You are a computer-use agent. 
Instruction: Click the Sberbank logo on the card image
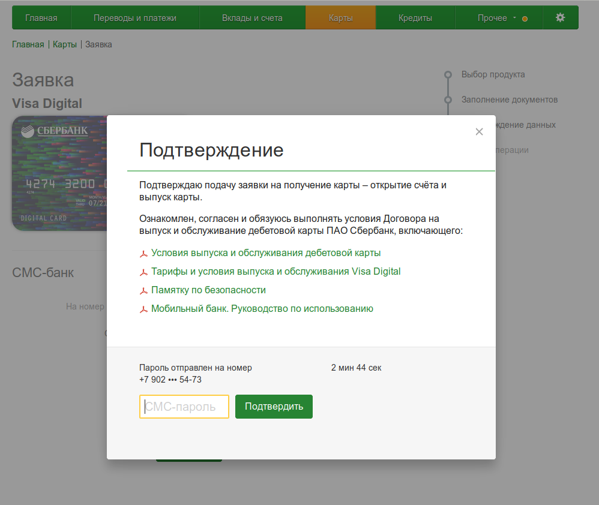54,131
